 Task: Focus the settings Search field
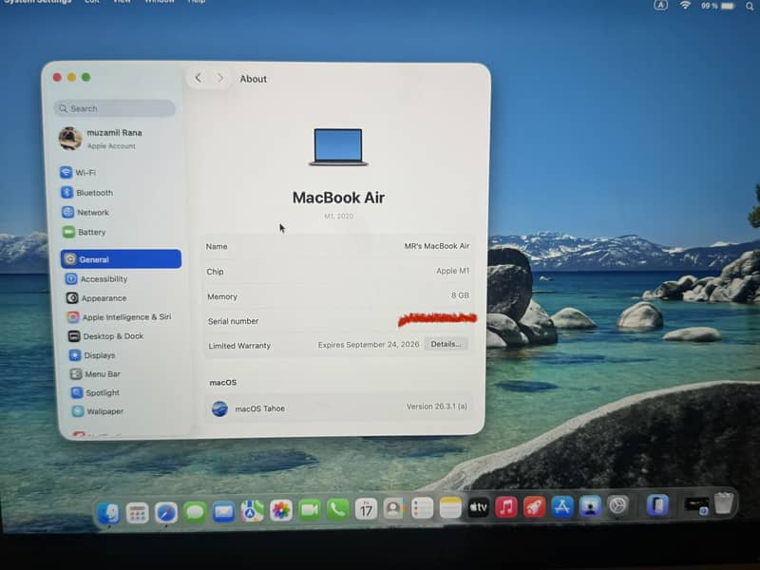tap(115, 108)
